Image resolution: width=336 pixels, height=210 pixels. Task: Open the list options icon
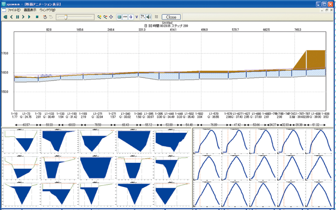pyautogui.click(x=156, y=17)
